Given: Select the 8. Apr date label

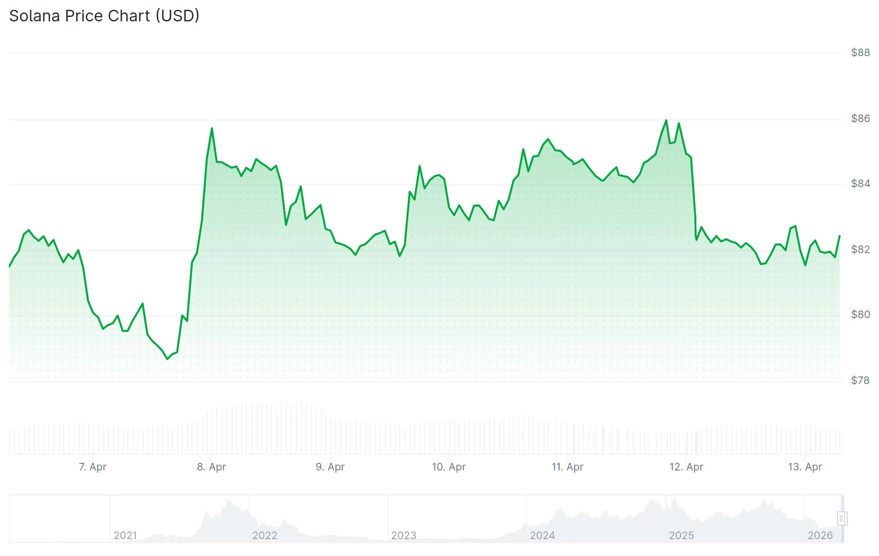Looking at the screenshot, I should 212,467.
